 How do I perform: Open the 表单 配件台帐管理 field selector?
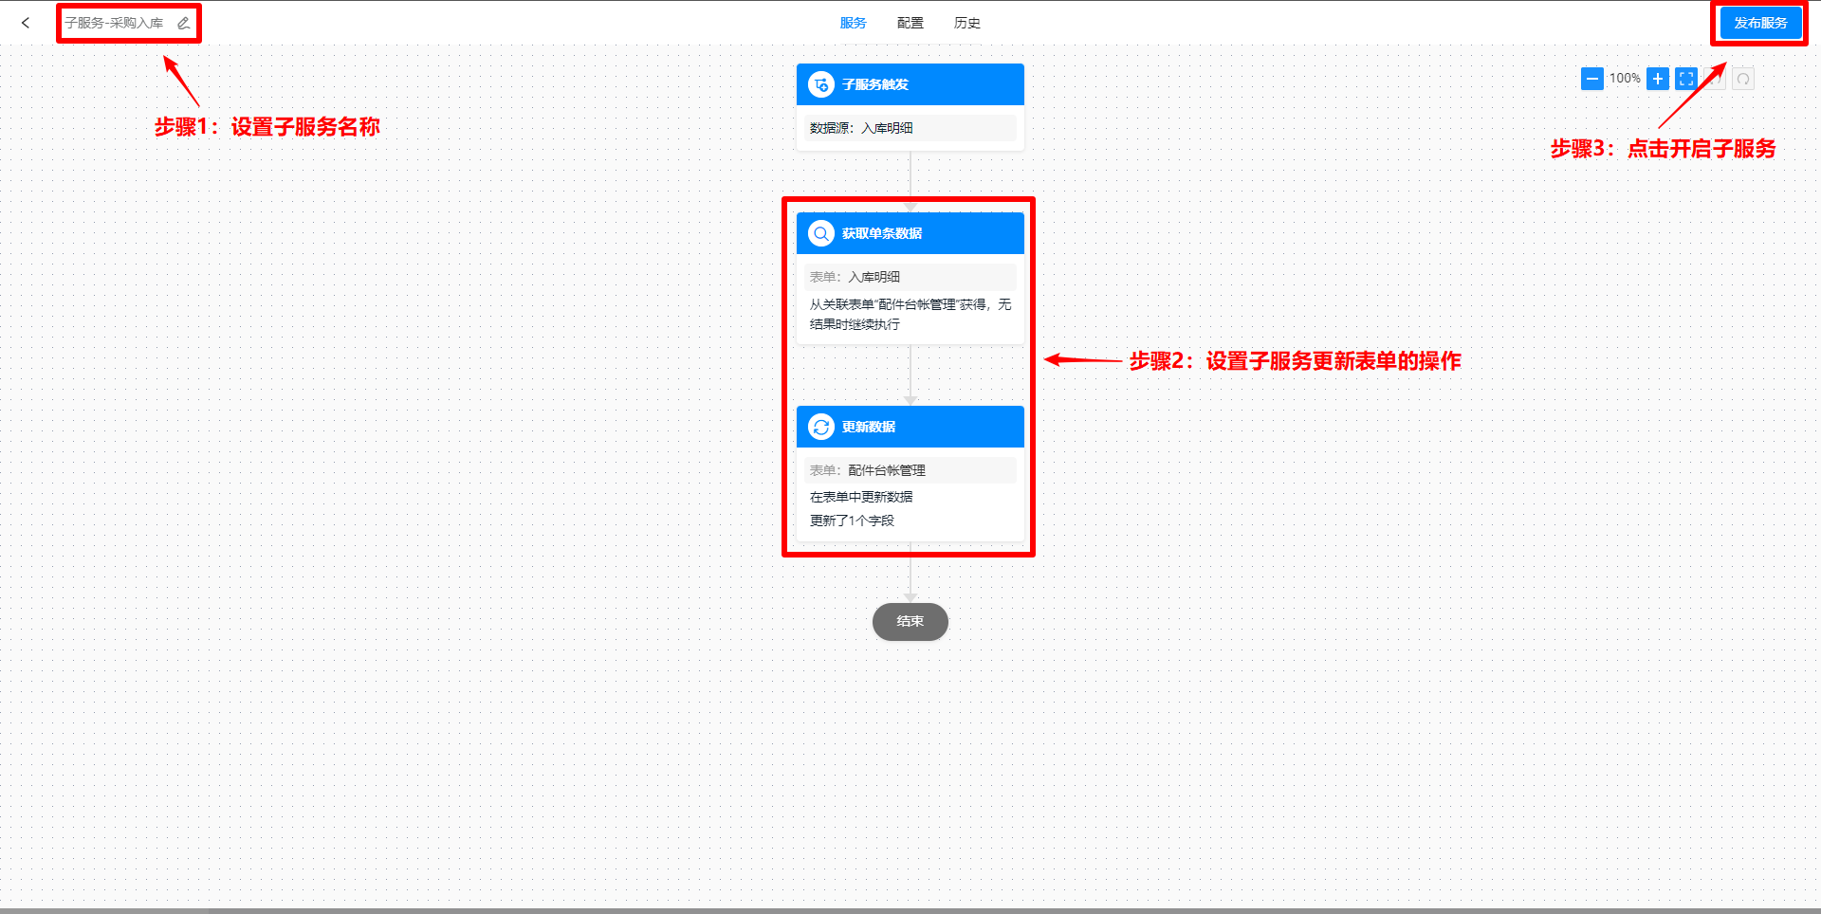(x=909, y=470)
